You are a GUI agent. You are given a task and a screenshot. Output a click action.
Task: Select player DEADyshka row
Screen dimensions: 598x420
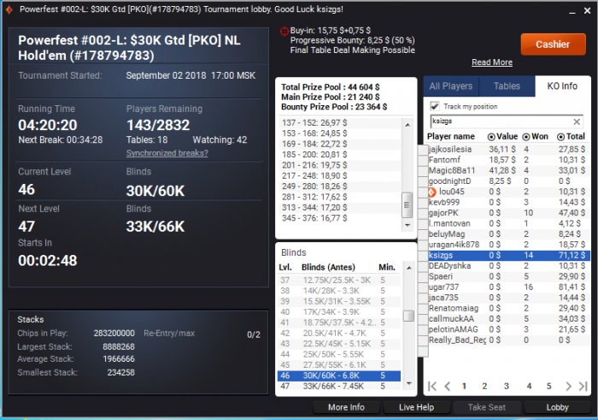[509, 266]
